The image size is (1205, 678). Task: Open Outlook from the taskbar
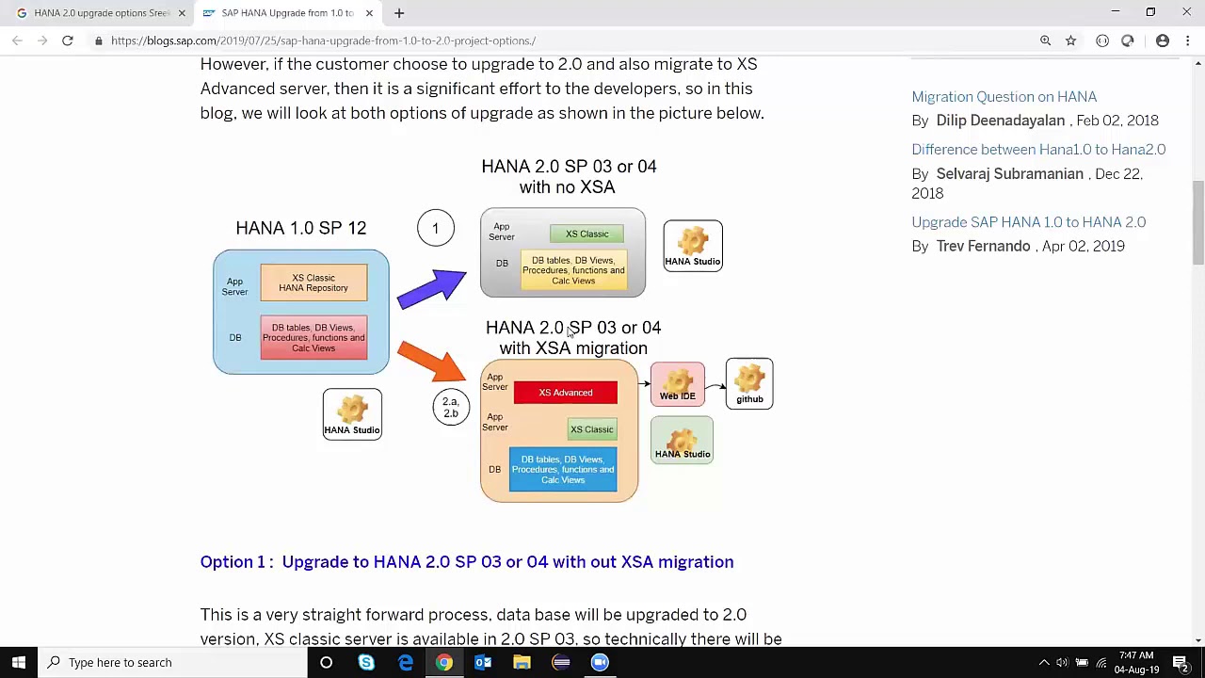483,662
